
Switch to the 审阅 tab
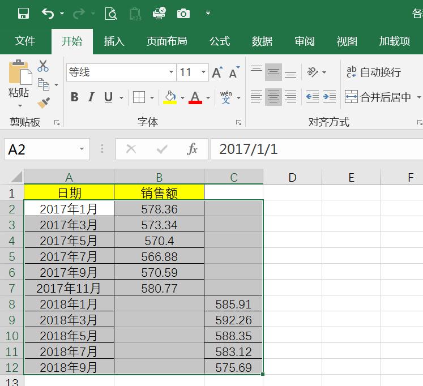point(305,41)
